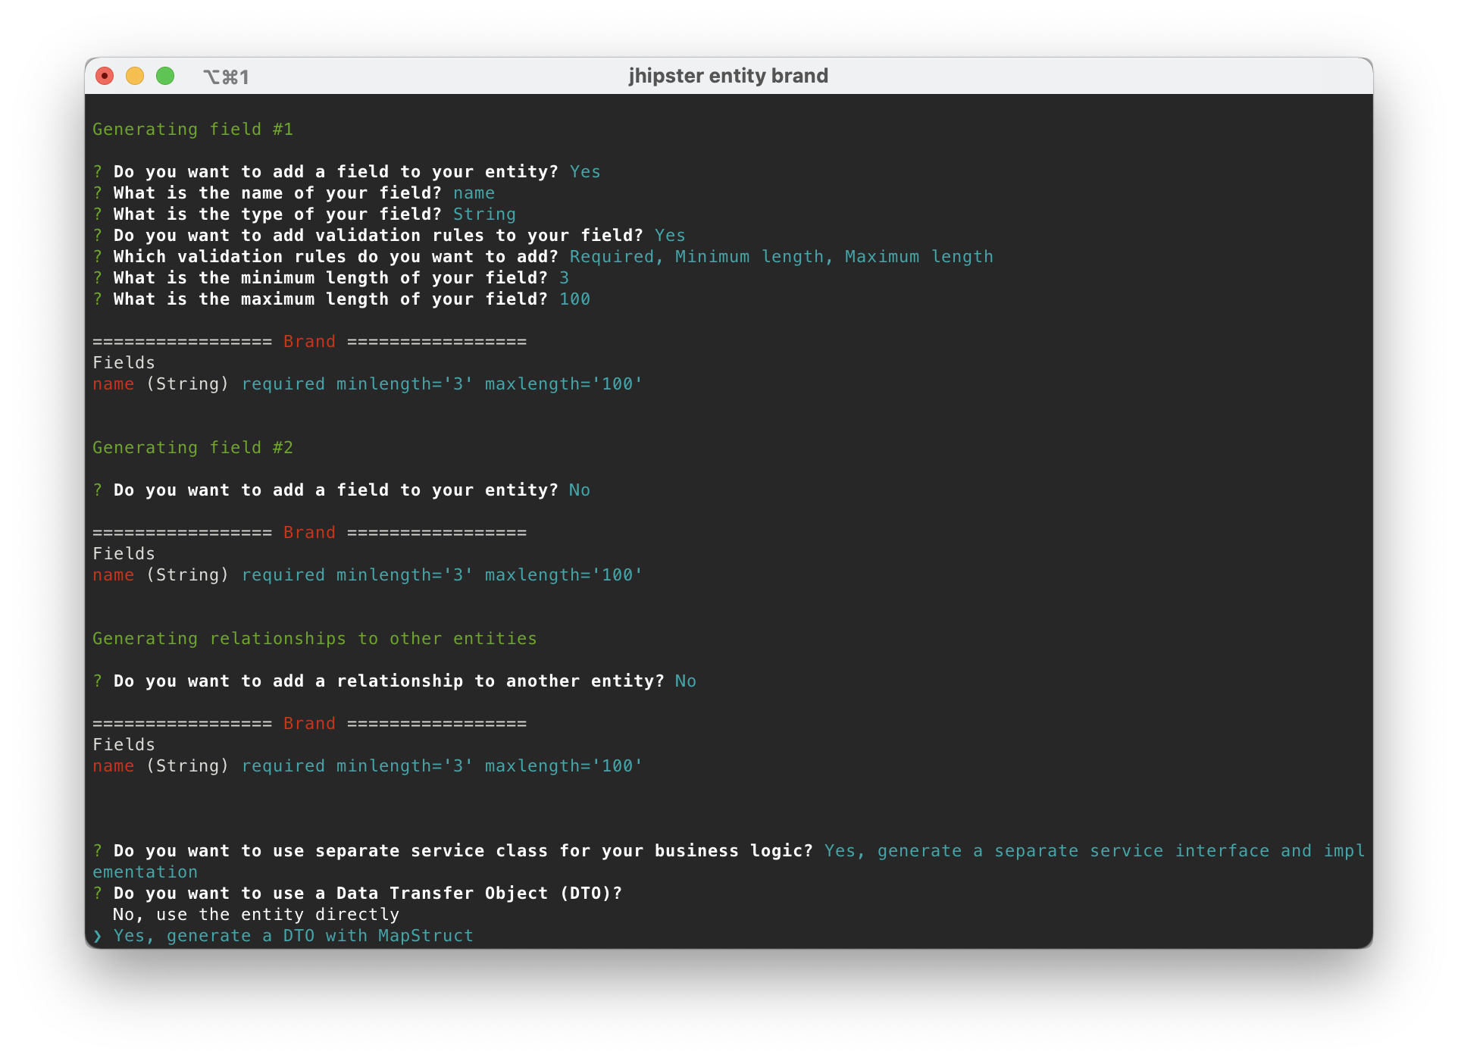
Task: Click the first 'Brand' header separator text
Action: [x=309, y=342]
